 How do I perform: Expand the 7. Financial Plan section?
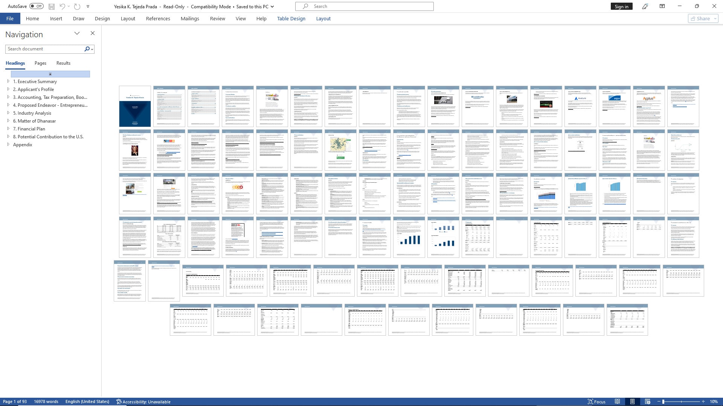tap(8, 129)
